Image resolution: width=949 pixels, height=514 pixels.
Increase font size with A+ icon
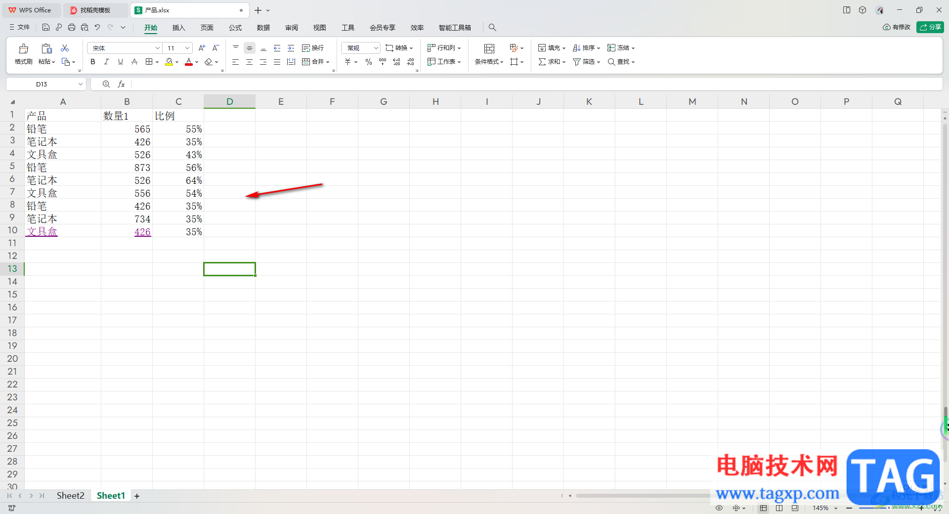pyautogui.click(x=202, y=48)
